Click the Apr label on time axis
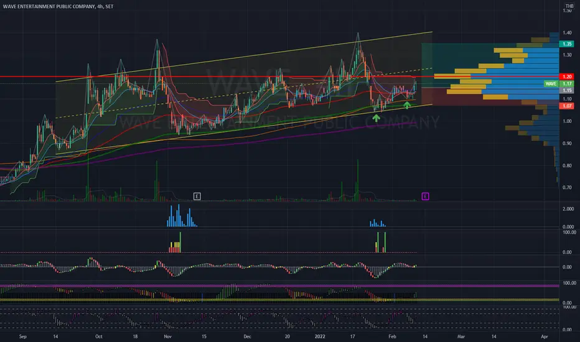 click(x=544, y=336)
